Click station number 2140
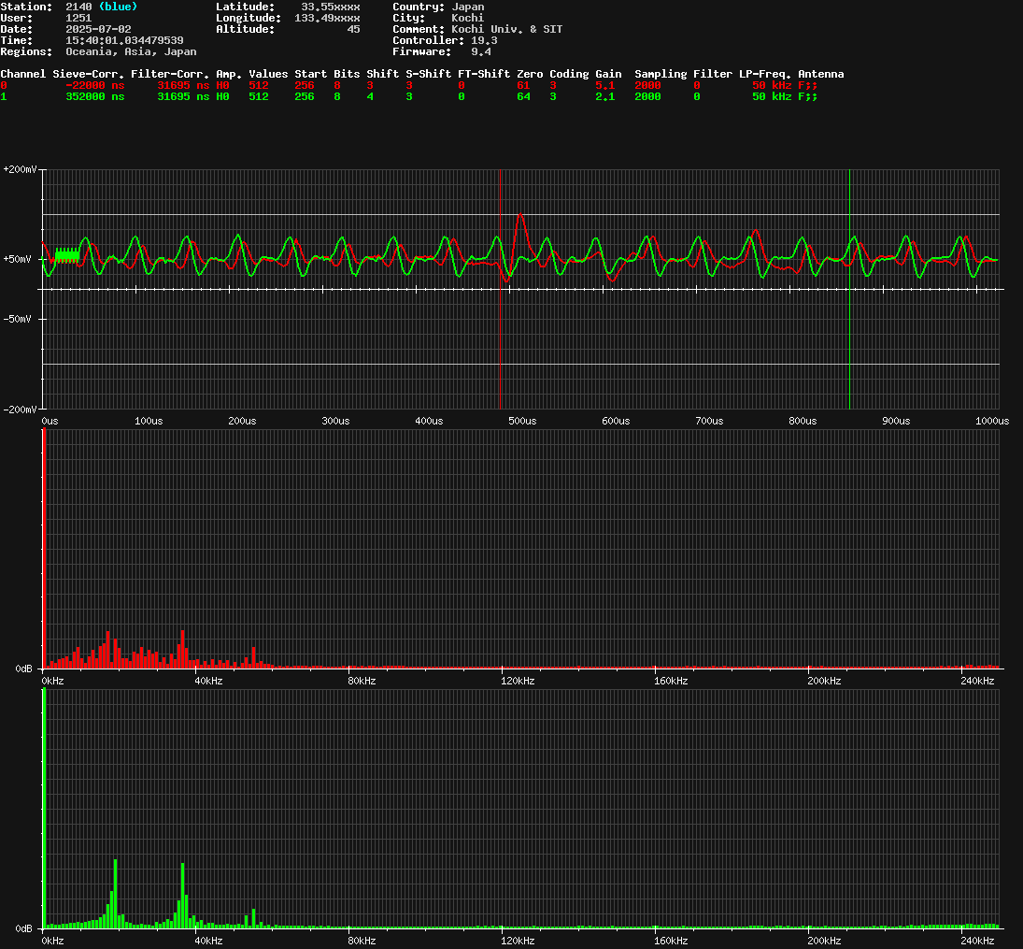The image size is (1023, 949). click(78, 7)
